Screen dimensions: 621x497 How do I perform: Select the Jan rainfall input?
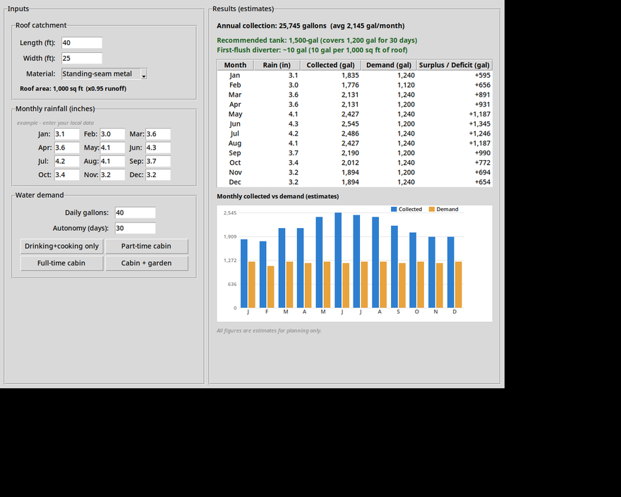pyautogui.click(x=67, y=134)
